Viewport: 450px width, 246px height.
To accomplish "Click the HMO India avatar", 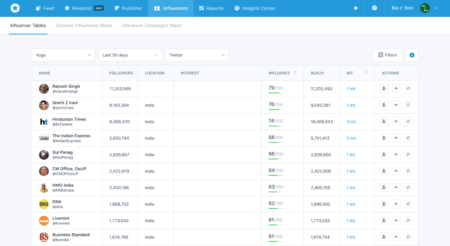I will pos(44,188).
